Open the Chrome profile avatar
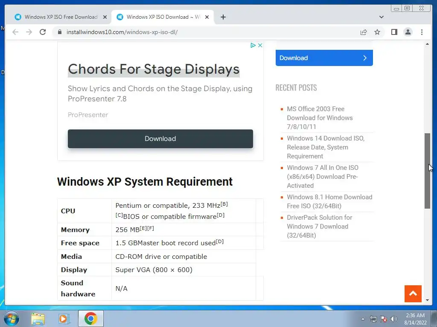Image resolution: width=437 pixels, height=327 pixels. [x=408, y=32]
